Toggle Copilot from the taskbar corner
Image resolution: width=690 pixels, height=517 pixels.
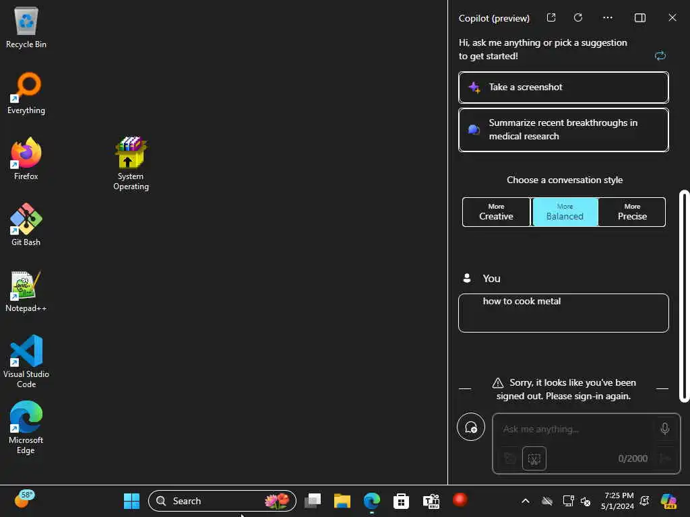click(x=668, y=501)
